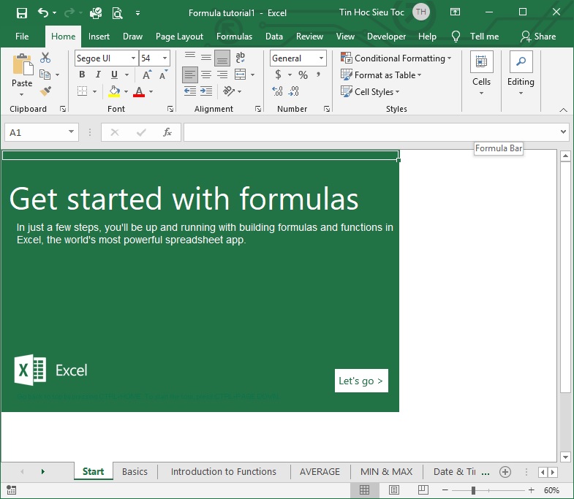Expand the formula bar

pyautogui.click(x=563, y=132)
